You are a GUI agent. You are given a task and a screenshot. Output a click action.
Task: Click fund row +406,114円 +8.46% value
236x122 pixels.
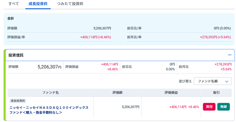pos(184,107)
